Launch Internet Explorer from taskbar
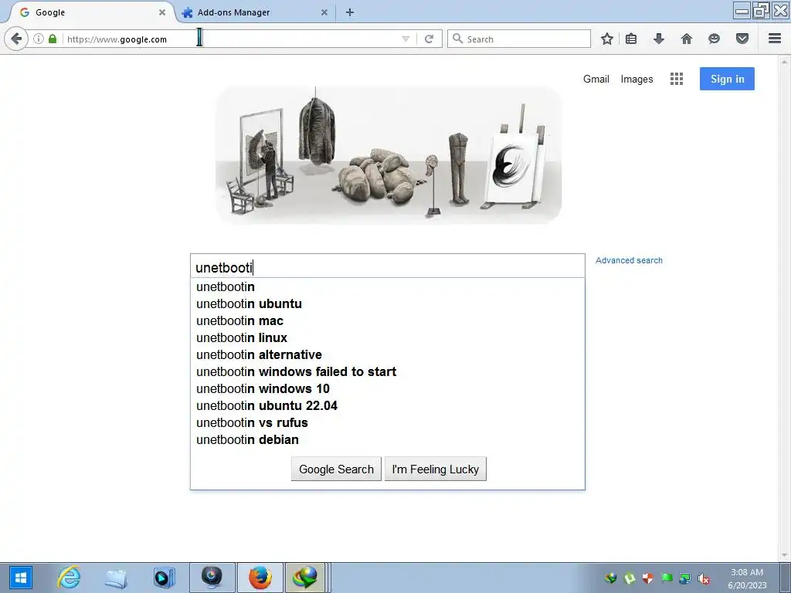The image size is (791, 593). coord(69,578)
